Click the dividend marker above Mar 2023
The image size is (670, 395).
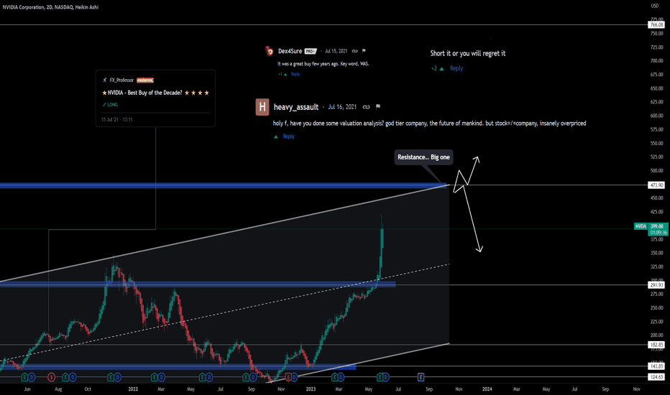(341, 377)
